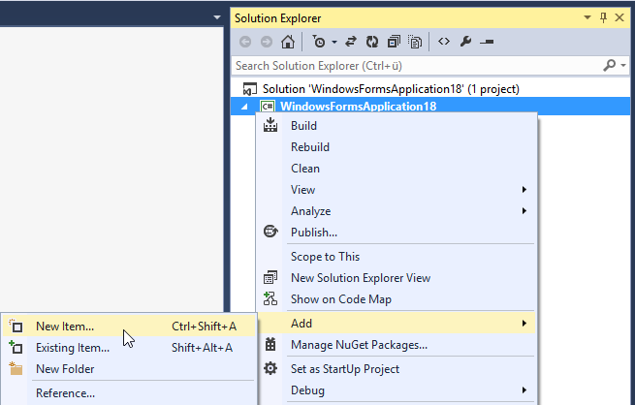Click the Collapse All icon
Image resolution: width=635 pixels, height=405 pixels.
(394, 42)
